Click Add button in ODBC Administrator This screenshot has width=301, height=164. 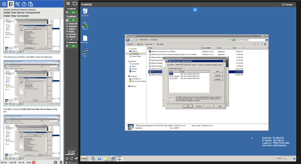218,71
